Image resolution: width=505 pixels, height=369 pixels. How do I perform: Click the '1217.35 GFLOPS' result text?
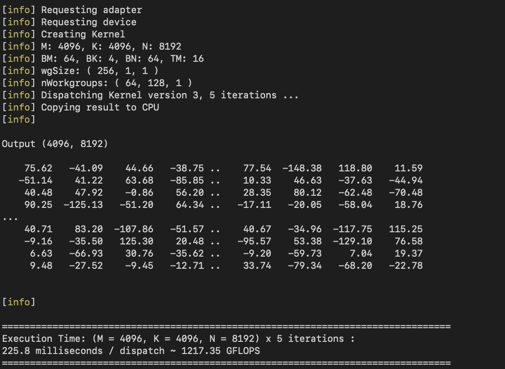[221, 351]
